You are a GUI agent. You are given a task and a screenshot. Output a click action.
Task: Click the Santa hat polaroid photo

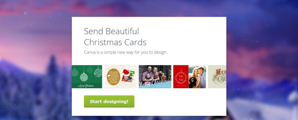(127, 76)
